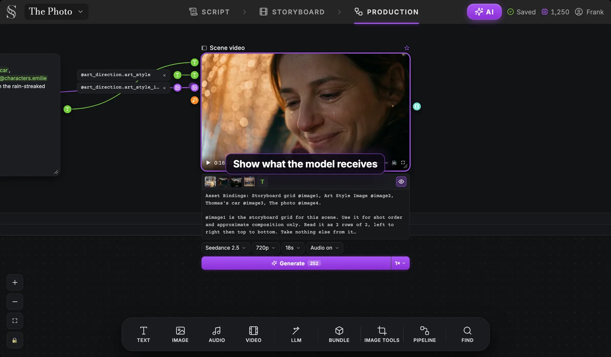
Task: Open the PIPELINE tool
Action: click(425, 334)
